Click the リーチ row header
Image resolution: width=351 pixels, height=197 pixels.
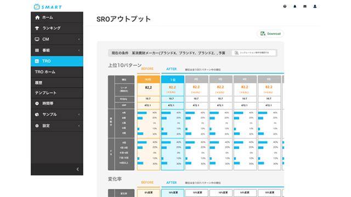tap(124, 90)
